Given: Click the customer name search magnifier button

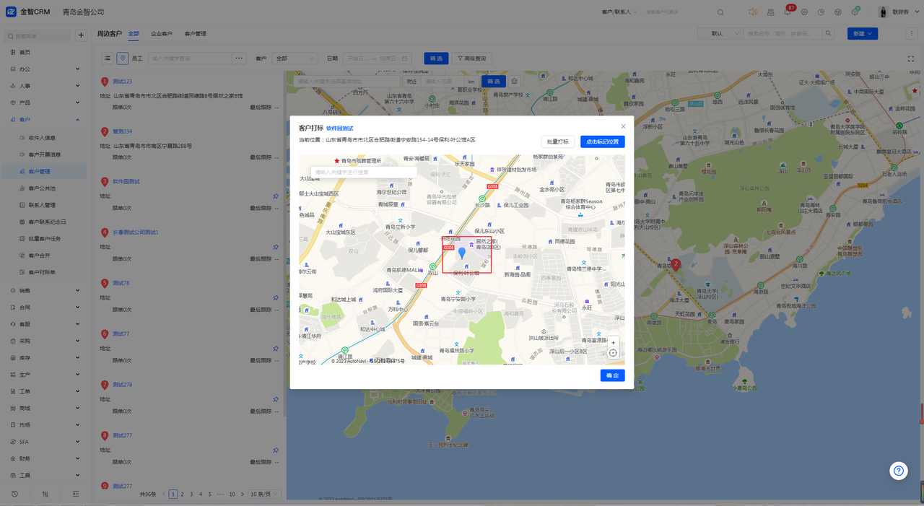Looking at the screenshot, I should (829, 33).
